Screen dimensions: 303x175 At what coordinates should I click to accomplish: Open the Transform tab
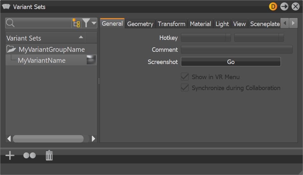click(171, 24)
